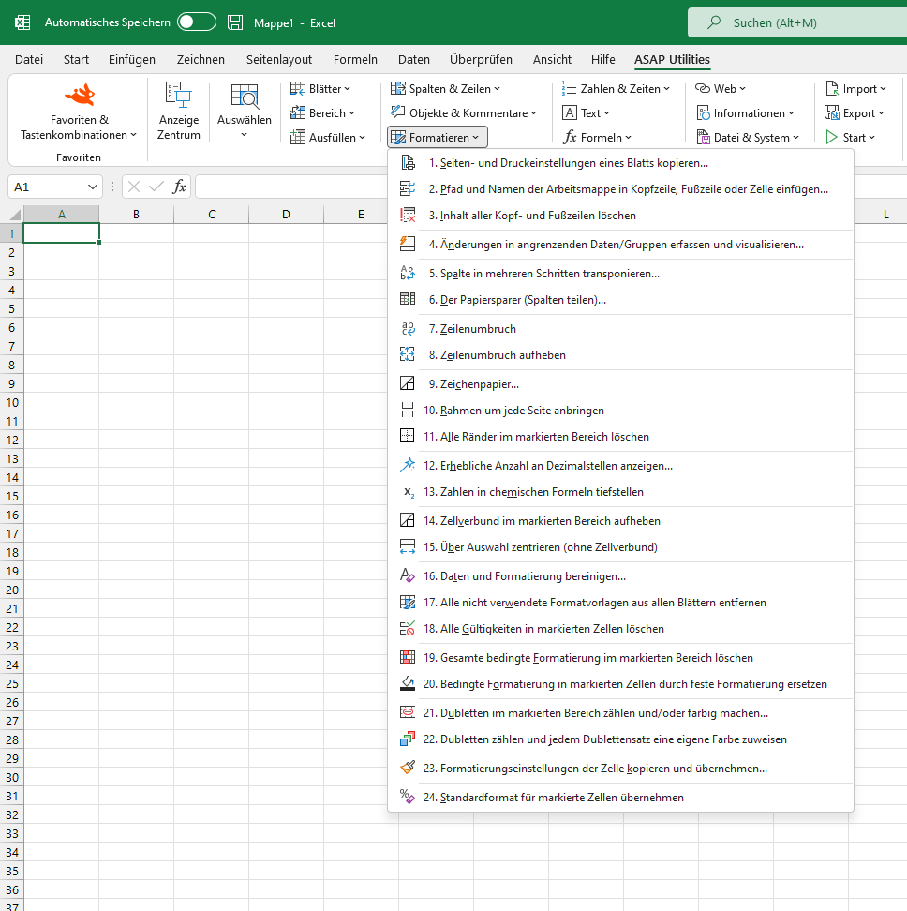The height and width of the screenshot is (911, 907).
Task: Click icon for removing unused styles
Action: 408,602
